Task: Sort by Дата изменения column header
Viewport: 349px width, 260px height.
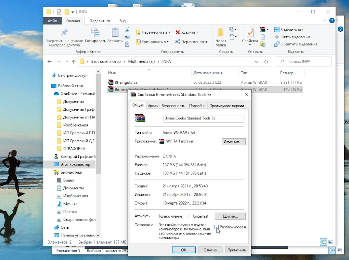Action: (x=208, y=73)
